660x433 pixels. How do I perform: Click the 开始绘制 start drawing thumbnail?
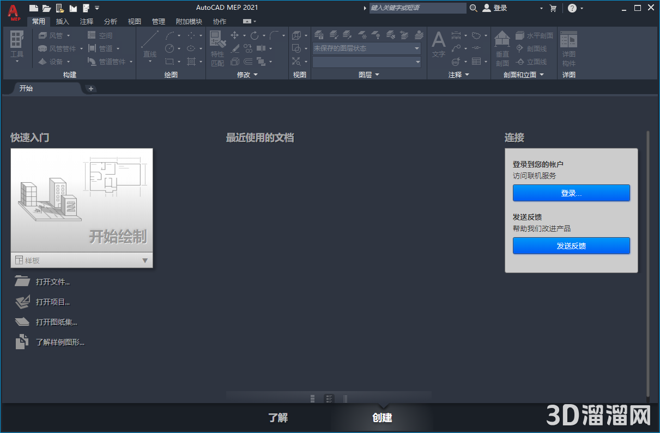pos(82,201)
